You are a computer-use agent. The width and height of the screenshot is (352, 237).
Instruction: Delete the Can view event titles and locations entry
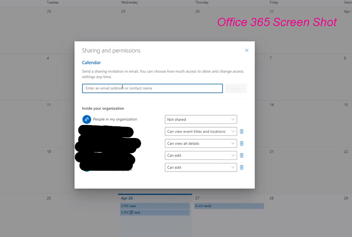tap(242, 131)
